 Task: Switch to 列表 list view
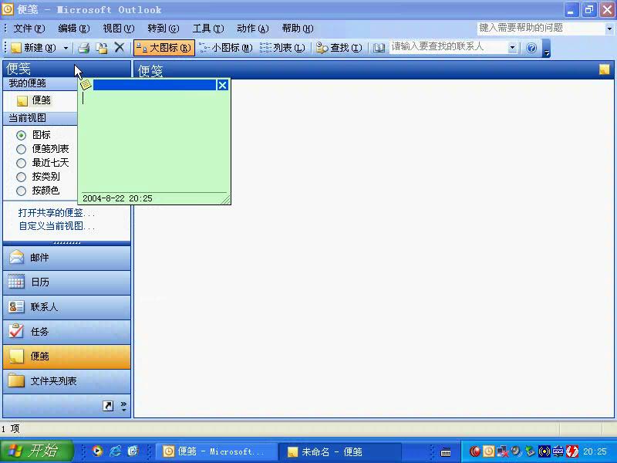pyautogui.click(x=282, y=48)
